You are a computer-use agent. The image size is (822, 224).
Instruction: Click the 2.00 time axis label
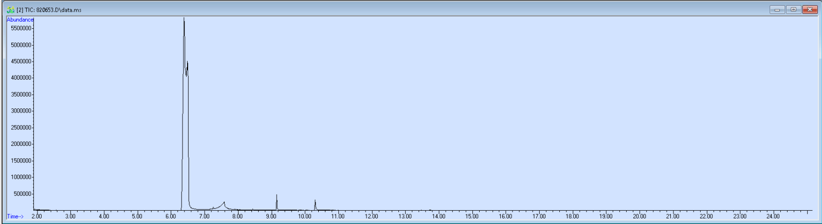pos(37,216)
